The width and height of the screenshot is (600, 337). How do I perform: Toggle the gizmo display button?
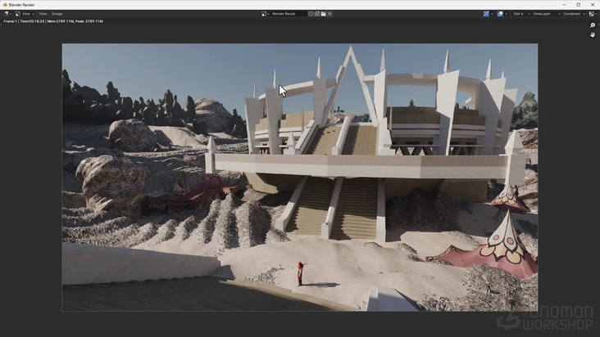486,14
